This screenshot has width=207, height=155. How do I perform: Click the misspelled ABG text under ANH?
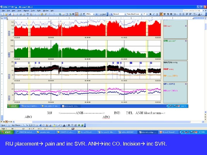click(x=106, y=117)
